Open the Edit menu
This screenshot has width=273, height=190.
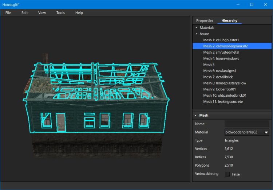24,13
